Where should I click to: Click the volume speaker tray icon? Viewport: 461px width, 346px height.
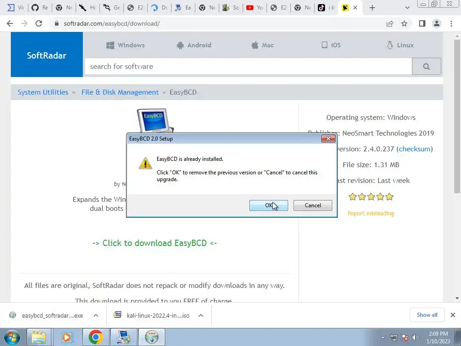(416, 337)
